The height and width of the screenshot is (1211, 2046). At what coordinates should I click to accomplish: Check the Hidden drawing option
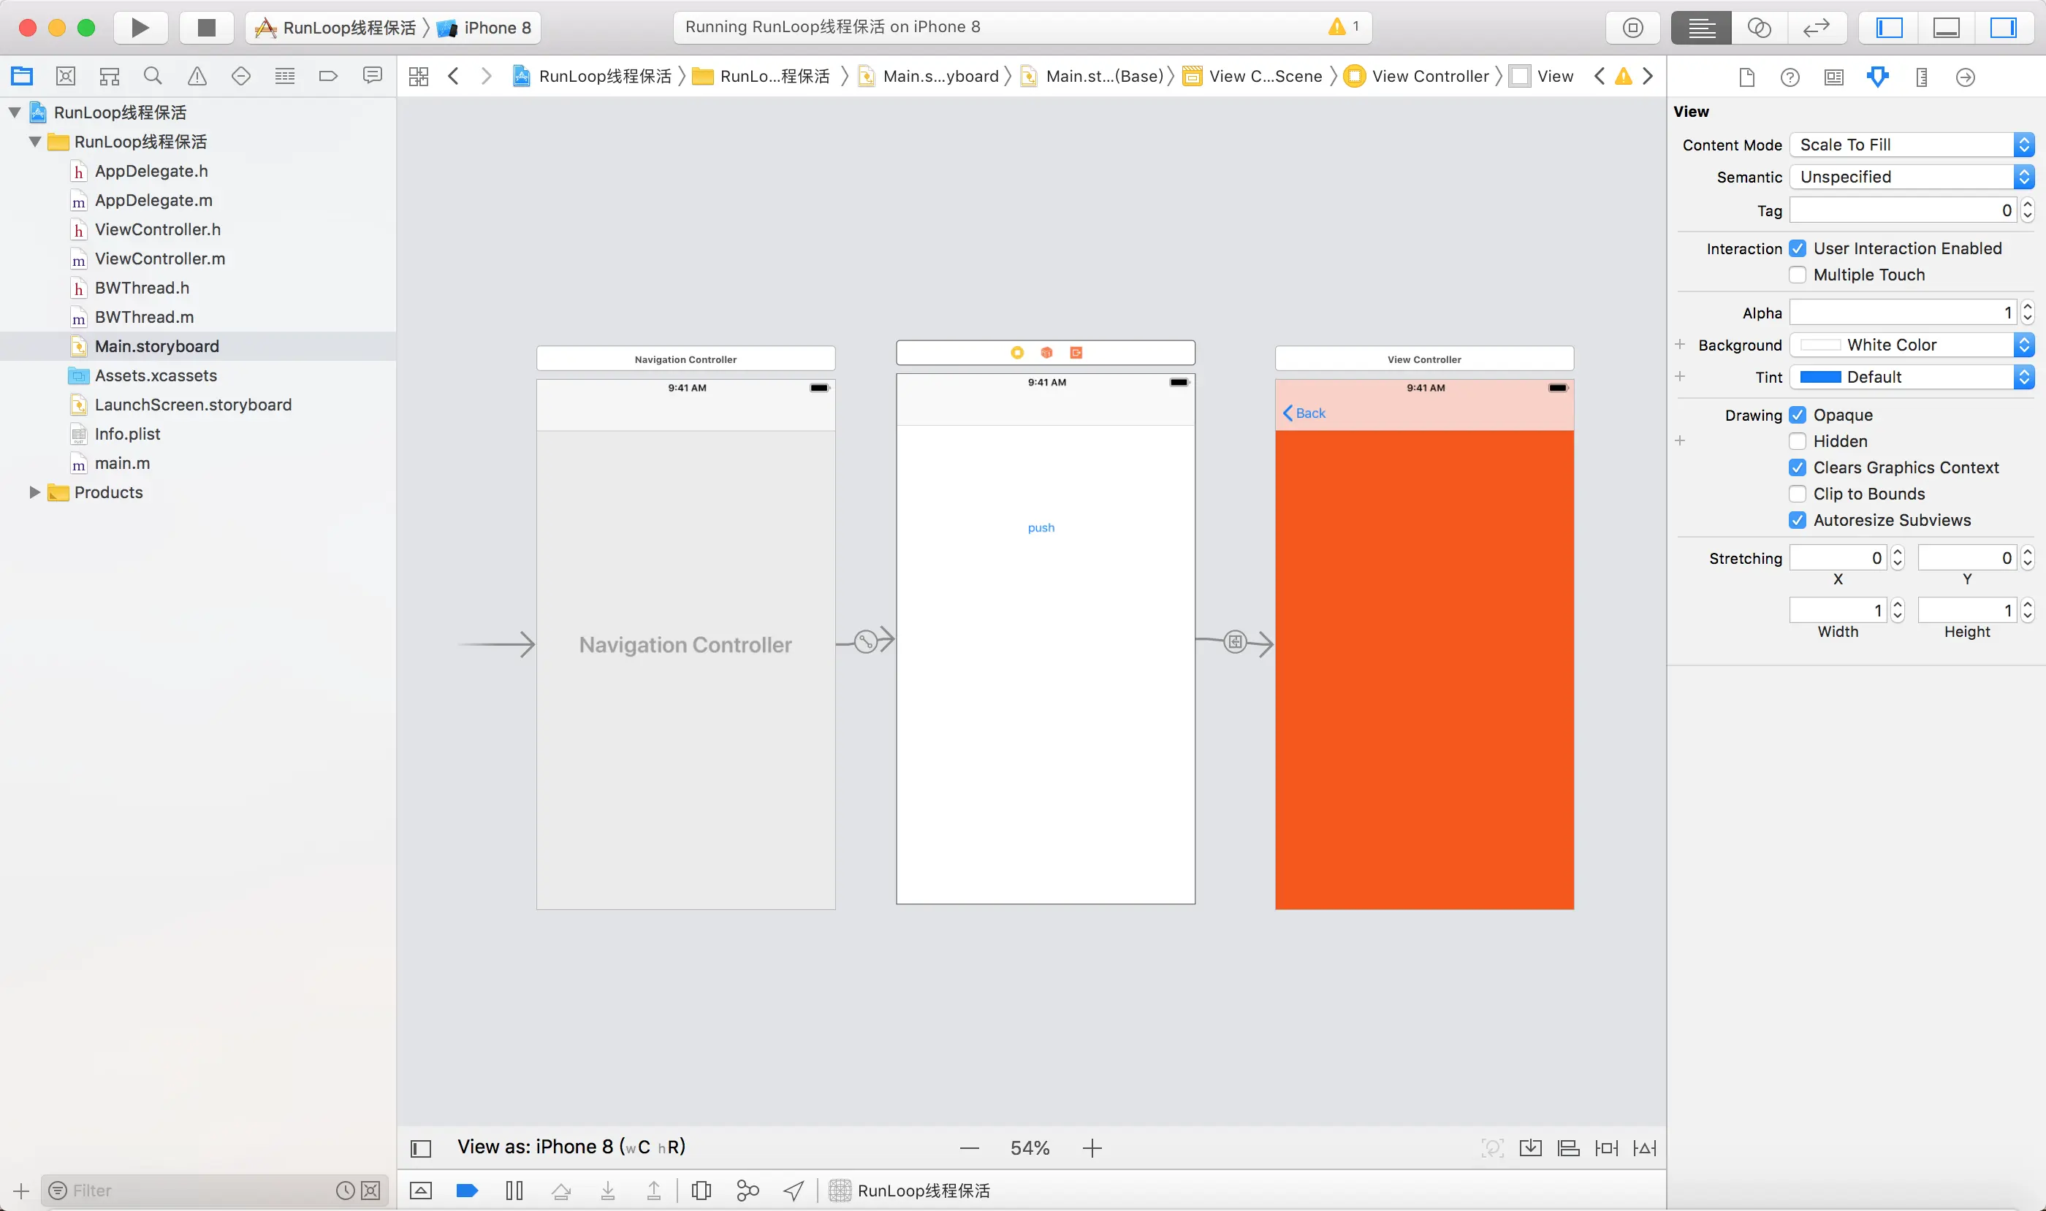tap(1797, 441)
